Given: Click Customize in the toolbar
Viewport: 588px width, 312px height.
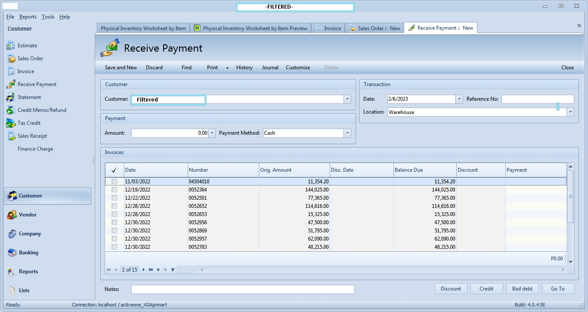Looking at the screenshot, I should click(298, 68).
